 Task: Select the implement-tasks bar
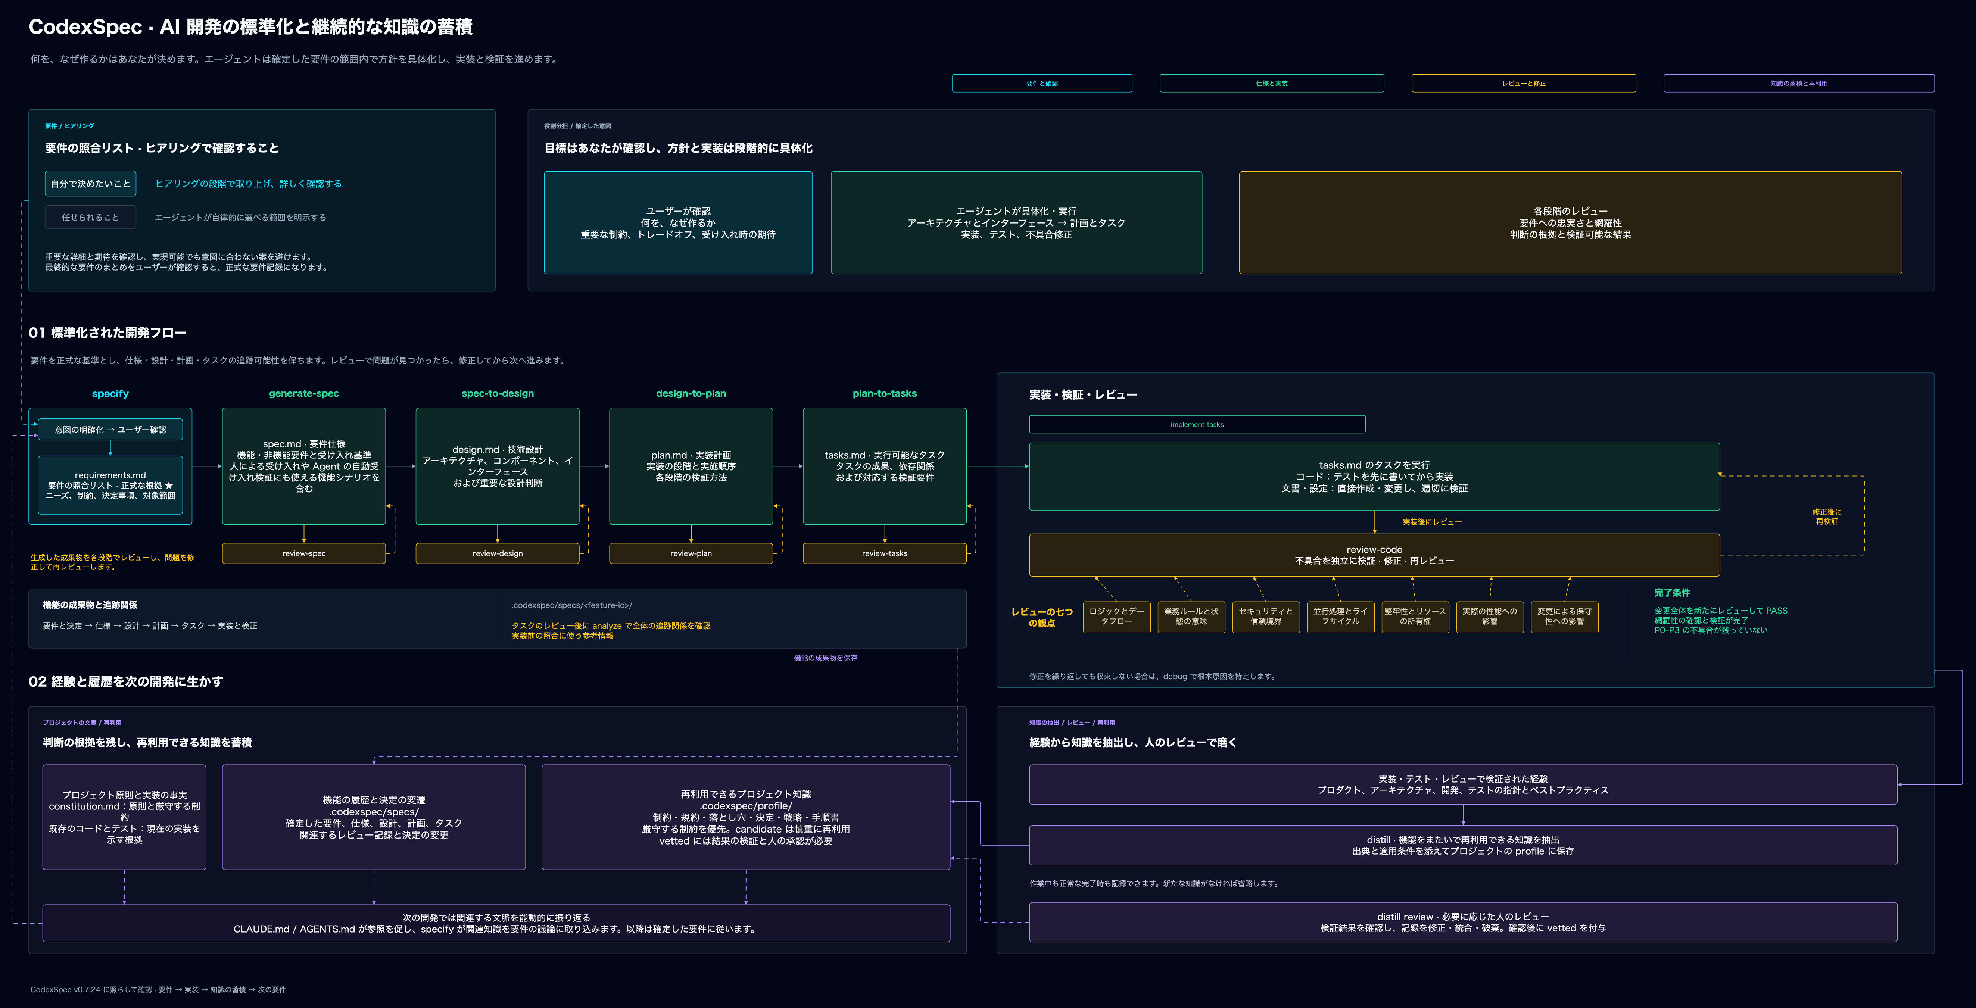click(1197, 424)
